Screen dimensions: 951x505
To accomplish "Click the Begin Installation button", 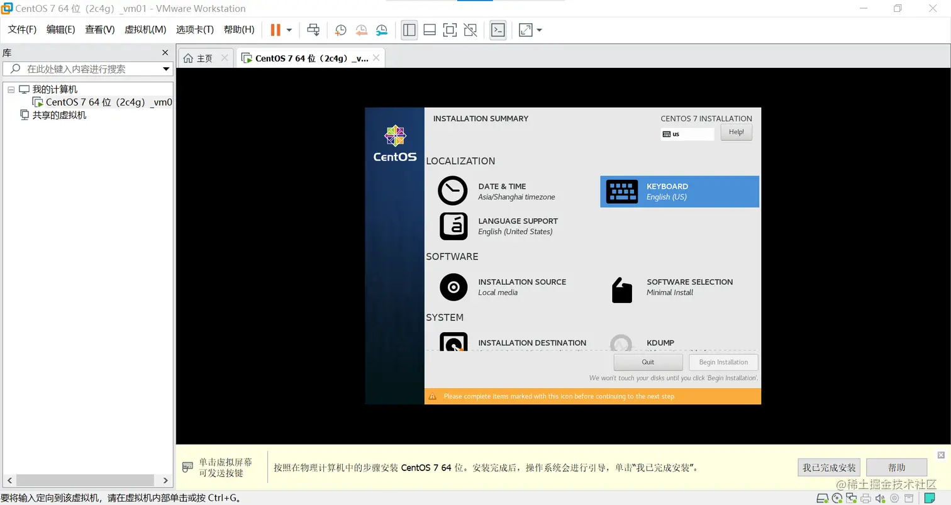I will point(723,362).
